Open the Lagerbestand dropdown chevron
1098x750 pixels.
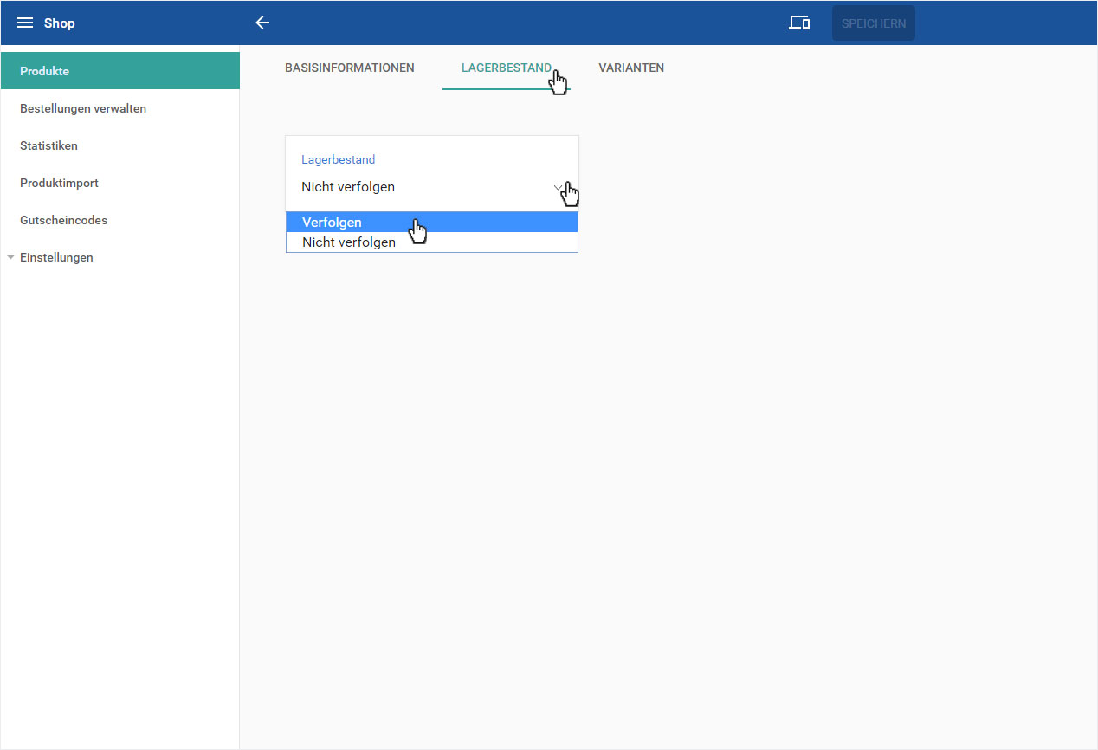559,187
